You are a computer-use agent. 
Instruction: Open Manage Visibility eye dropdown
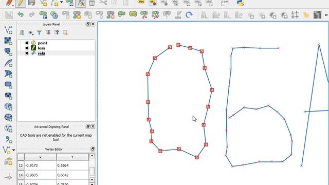click(31, 33)
